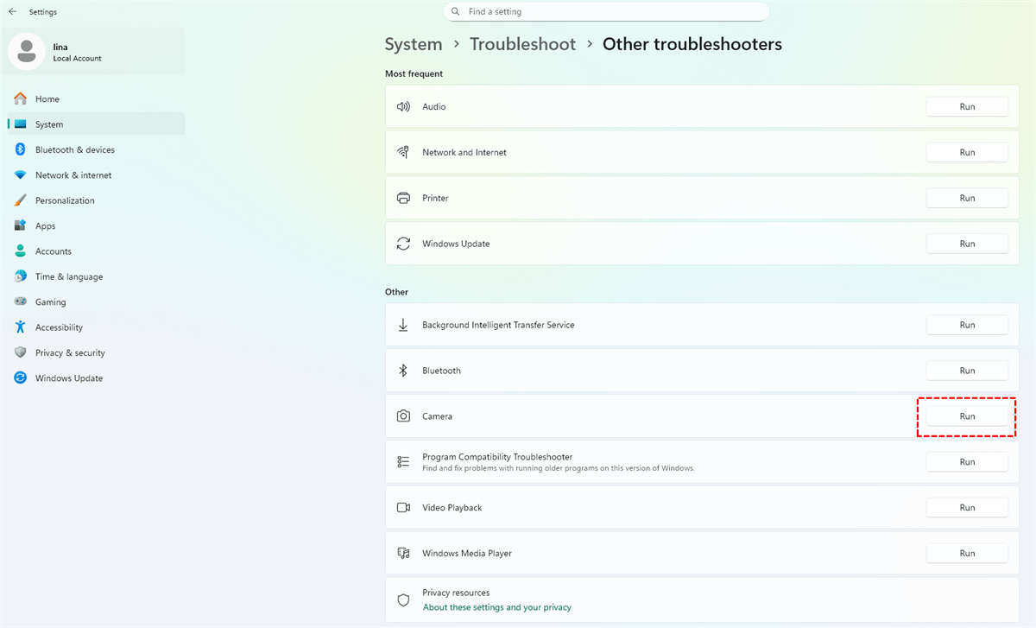Go to Time & language settings
1036x628 pixels.
(69, 277)
